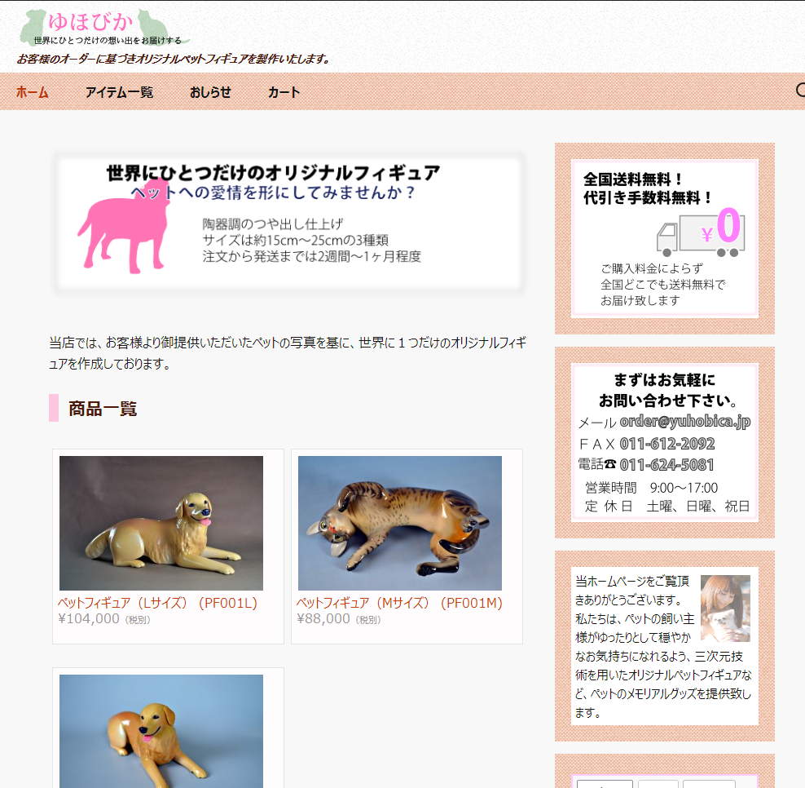Viewport: 805px width, 788px height.
Task: Go to ホーム menu item
Action: tap(32, 92)
